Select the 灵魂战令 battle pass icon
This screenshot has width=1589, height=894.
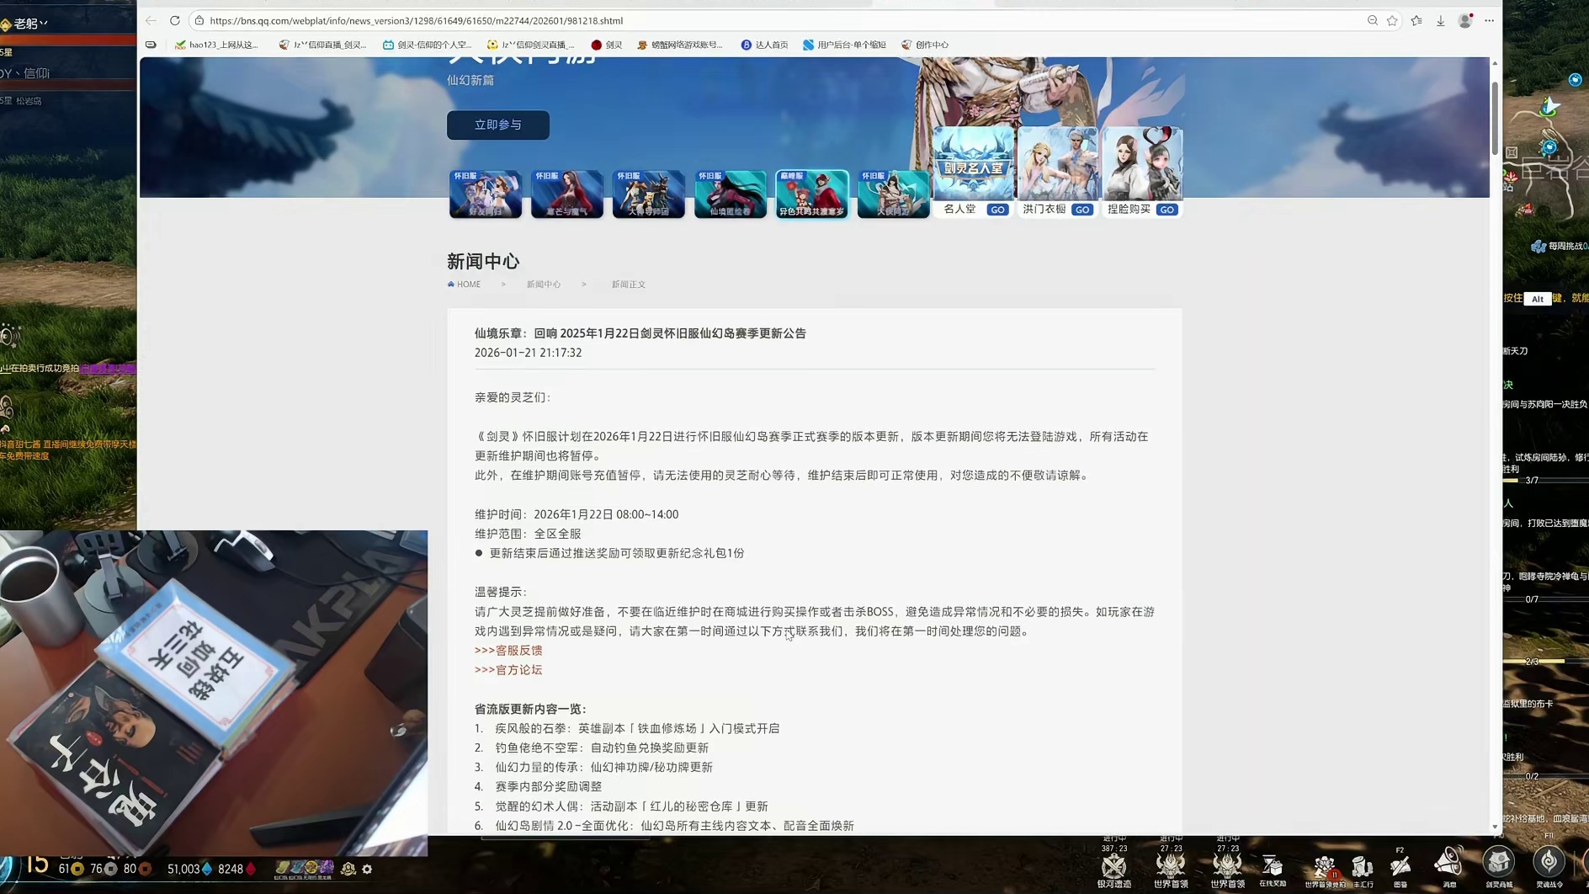(x=1549, y=862)
